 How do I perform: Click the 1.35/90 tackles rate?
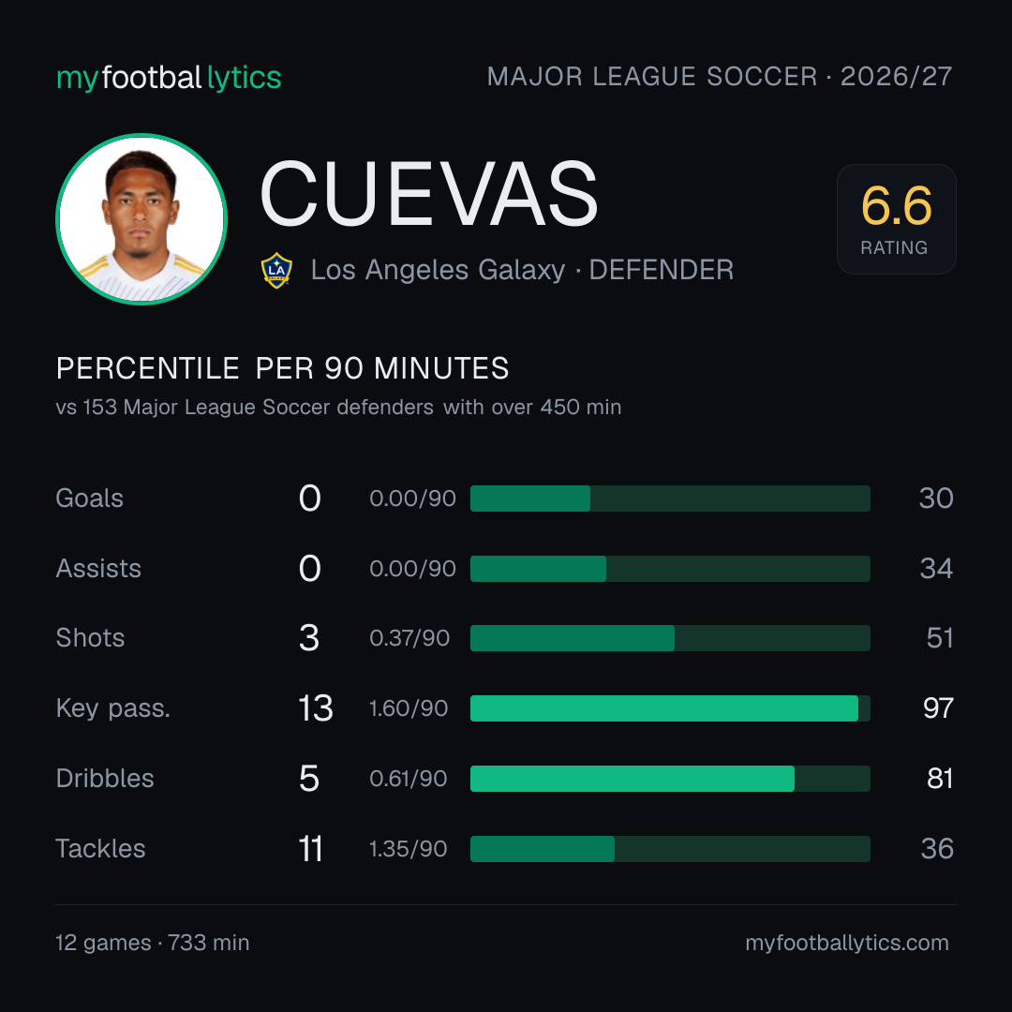tap(408, 849)
